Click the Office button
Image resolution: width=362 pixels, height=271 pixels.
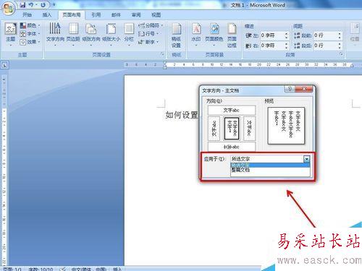[9, 9]
